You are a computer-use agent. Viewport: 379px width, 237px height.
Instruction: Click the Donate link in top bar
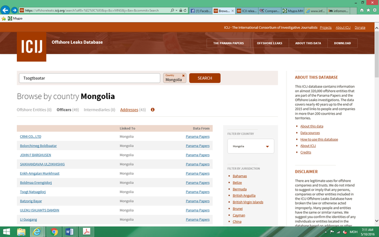click(x=360, y=28)
